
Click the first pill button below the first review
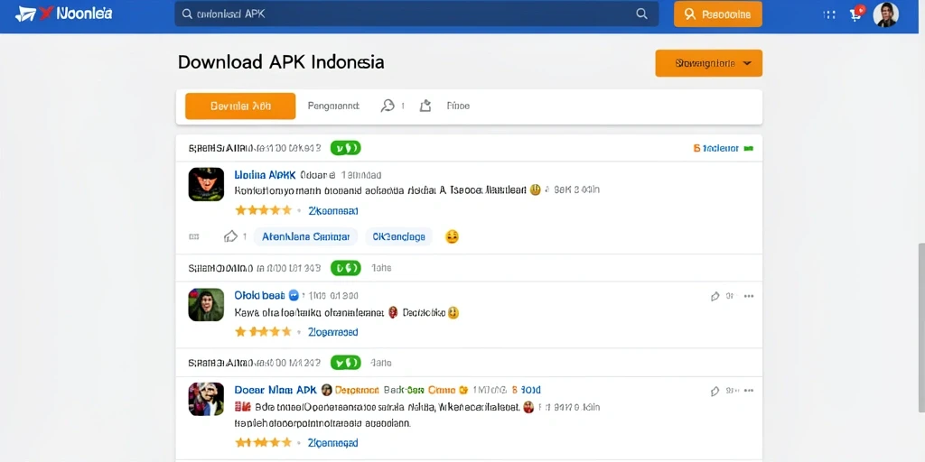pos(305,237)
